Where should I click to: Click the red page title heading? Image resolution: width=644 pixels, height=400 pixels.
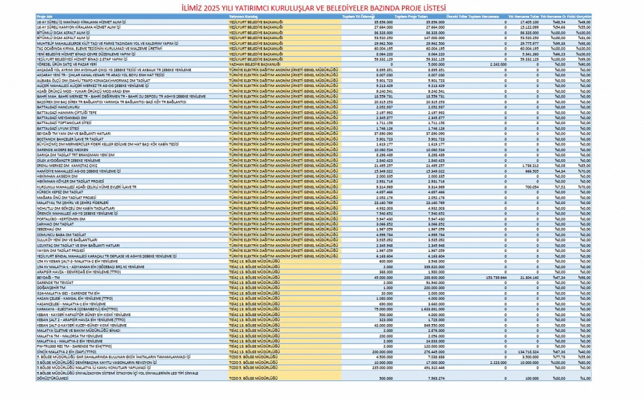point(314,8)
